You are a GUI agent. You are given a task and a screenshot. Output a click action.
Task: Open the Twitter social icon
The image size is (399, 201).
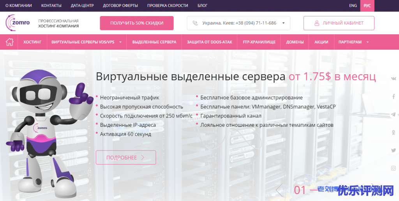point(394,150)
